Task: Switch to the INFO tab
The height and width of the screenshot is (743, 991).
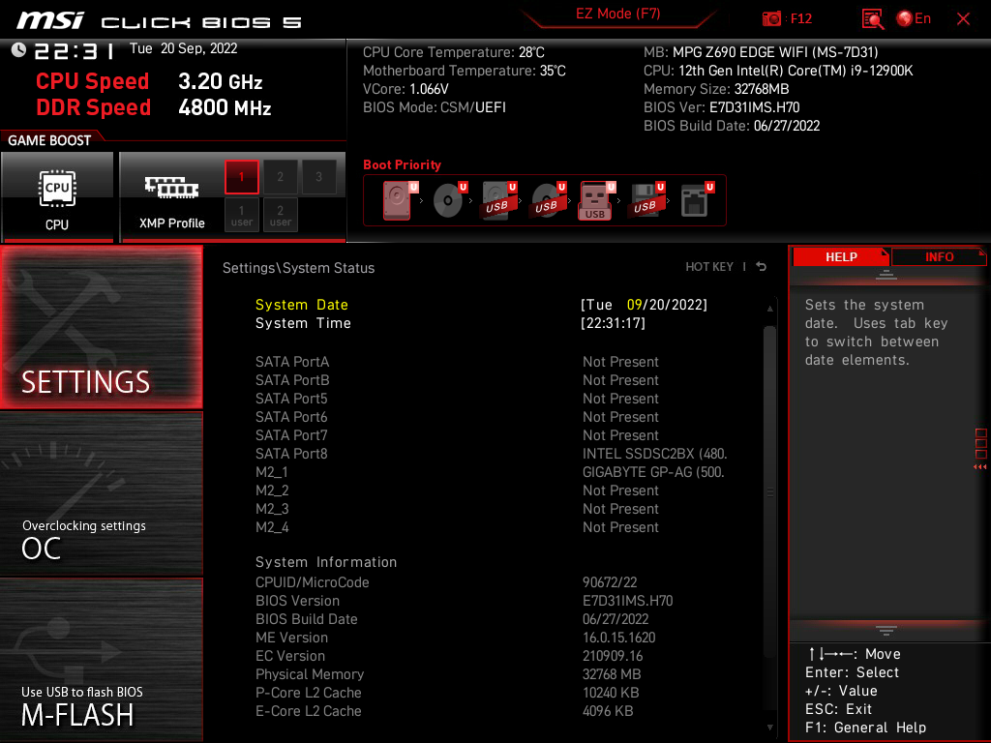Action: pos(939,257)
